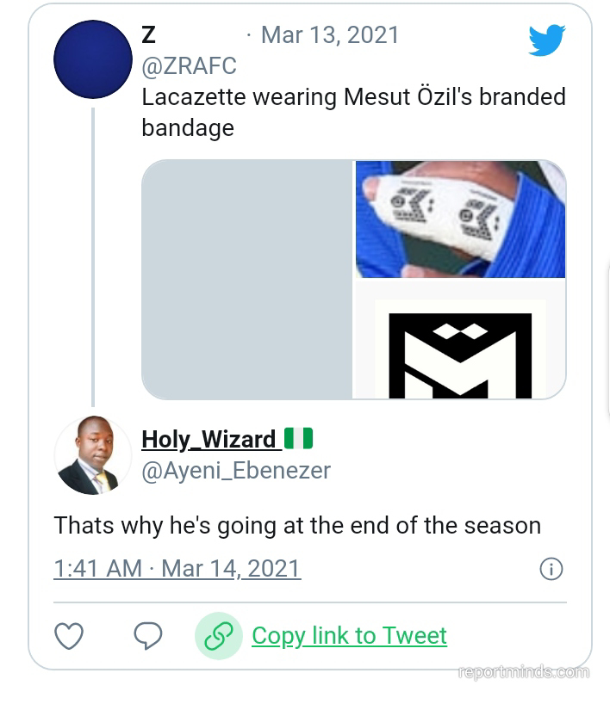Click the @ZRAFC handle
610x704 pixels.
(189, 66)
